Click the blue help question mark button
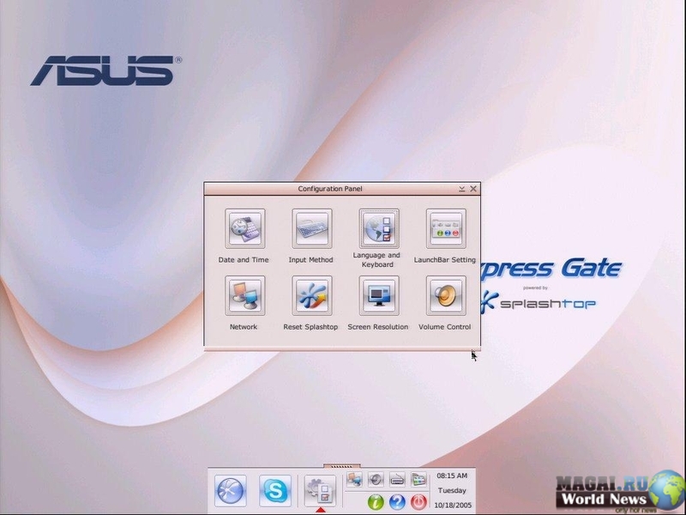The height and width of the screenshot is (515, 686). (397, 502)
